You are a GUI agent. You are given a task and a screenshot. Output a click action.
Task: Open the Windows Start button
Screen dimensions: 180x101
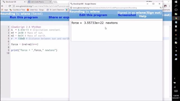point(176,2)
